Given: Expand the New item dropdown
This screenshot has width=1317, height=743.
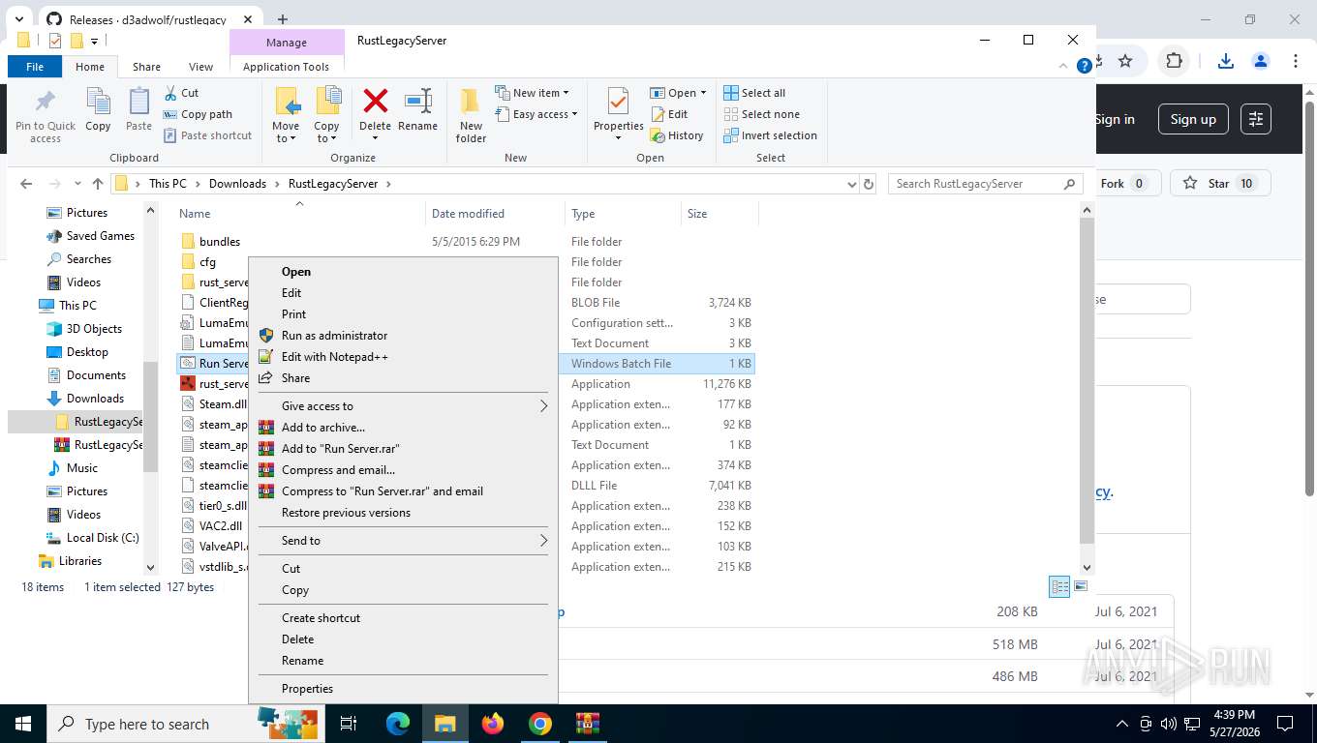Looking at the screenshot, I should (x=532, y=93).
